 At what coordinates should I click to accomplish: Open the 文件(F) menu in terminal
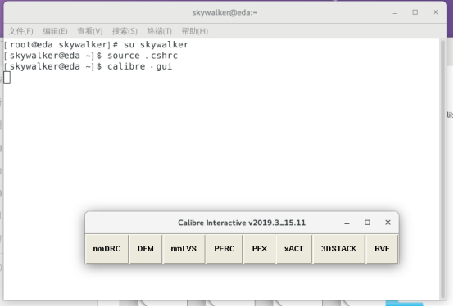(20, 31)
